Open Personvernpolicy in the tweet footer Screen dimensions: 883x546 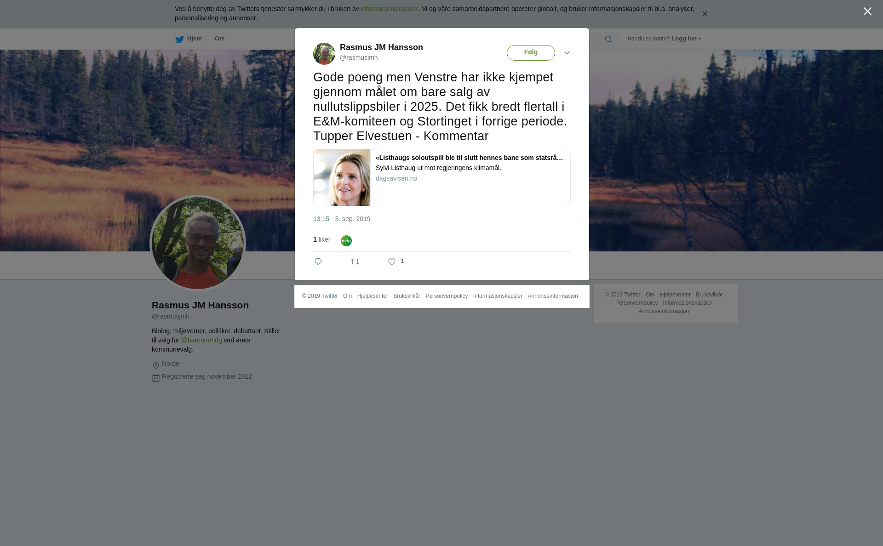(447, 296)
